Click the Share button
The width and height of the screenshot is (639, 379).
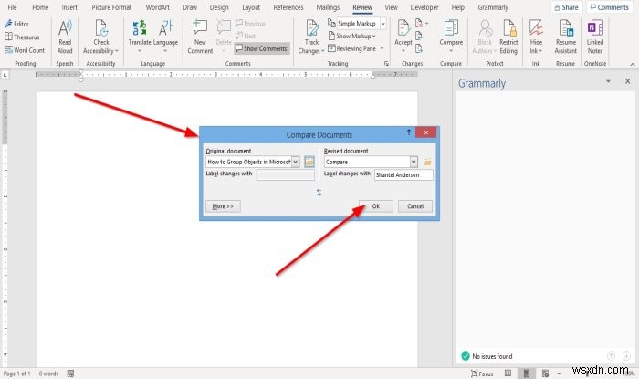567,7
